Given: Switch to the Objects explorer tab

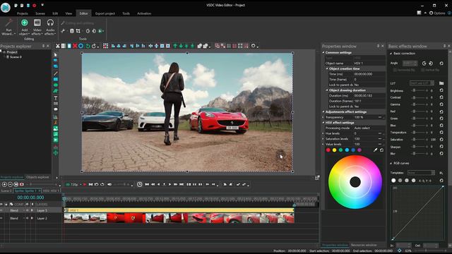Looking at the screenshot, I should click(x=37, y=177).
